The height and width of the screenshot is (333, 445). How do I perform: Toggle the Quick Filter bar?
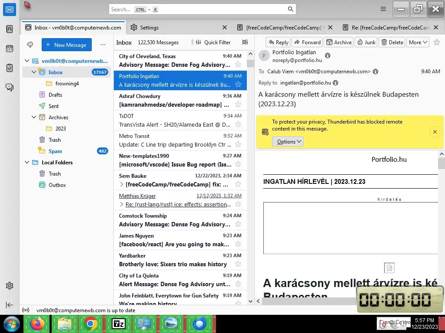coord(213,42)
